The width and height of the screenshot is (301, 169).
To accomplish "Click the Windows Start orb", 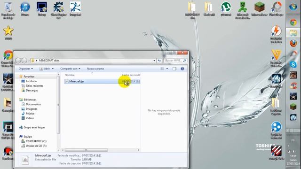I will (x=293, y=7).
